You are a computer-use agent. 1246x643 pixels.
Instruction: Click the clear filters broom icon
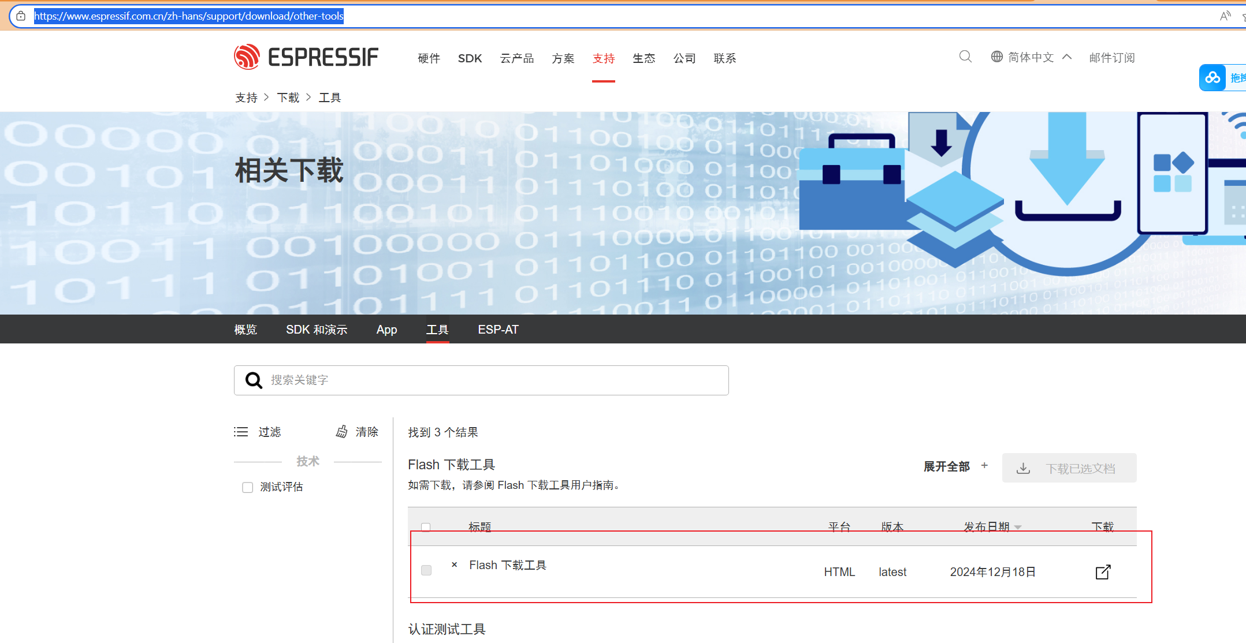pos(342,432)
